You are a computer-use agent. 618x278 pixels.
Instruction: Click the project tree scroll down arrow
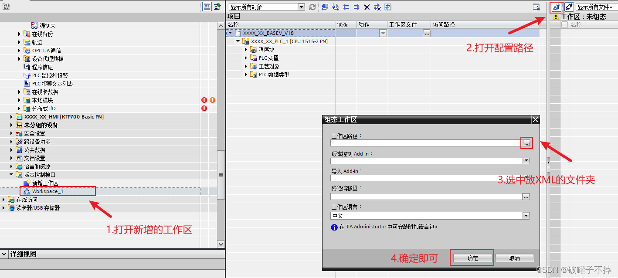click(x=221, y=244)
